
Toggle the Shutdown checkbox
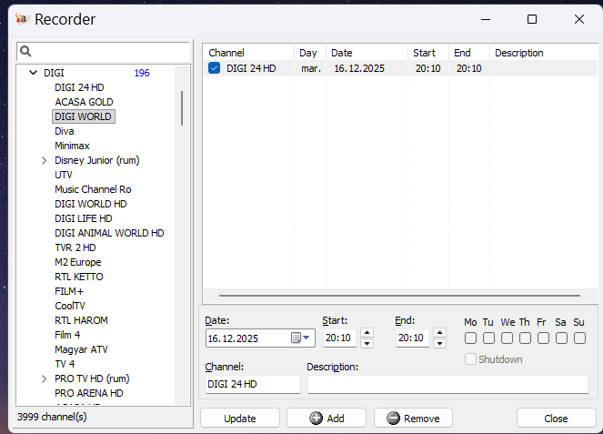pos(470,359)
